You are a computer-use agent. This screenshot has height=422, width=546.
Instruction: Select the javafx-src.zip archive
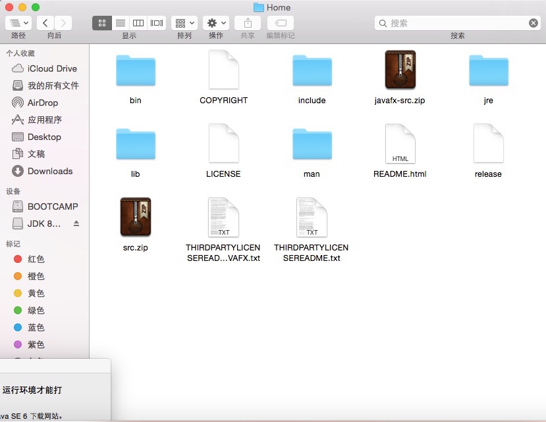click(400, 69)
